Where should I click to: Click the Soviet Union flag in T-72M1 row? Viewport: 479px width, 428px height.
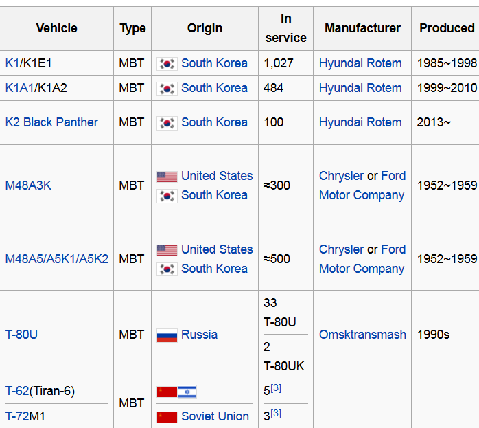tap(167, 417)
